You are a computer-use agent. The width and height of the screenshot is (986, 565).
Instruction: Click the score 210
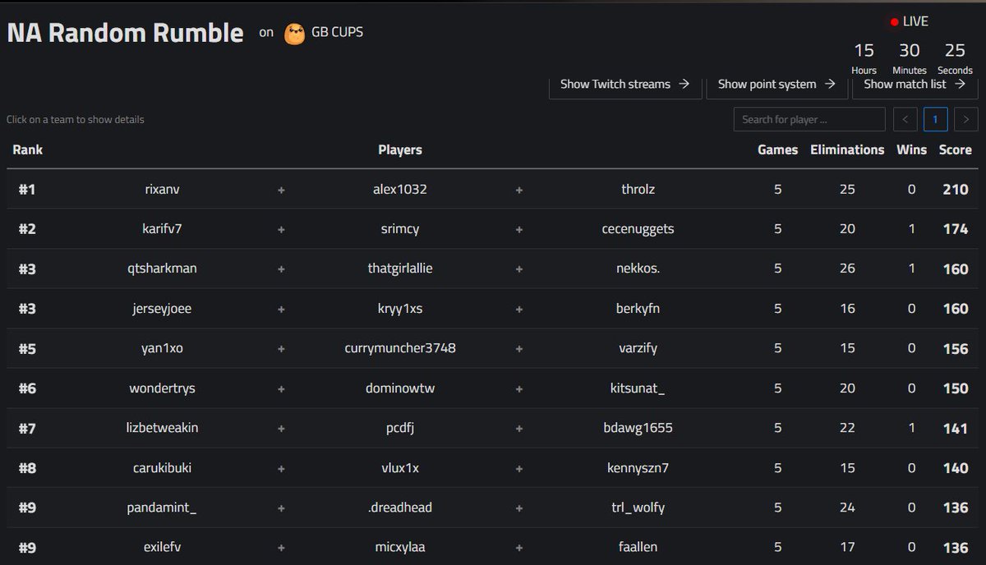click(x=956, y=190)
